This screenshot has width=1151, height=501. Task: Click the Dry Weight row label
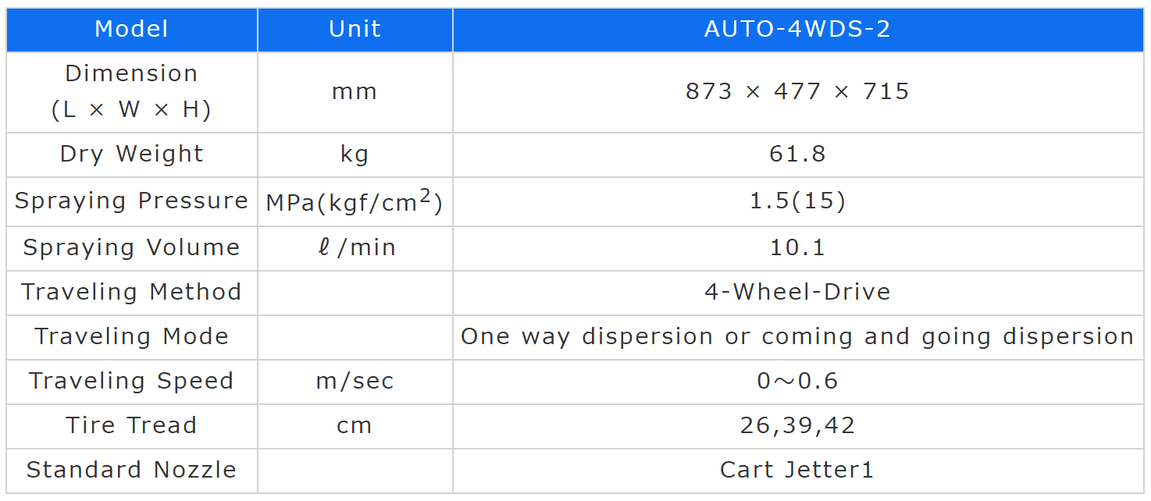point(131,154)
